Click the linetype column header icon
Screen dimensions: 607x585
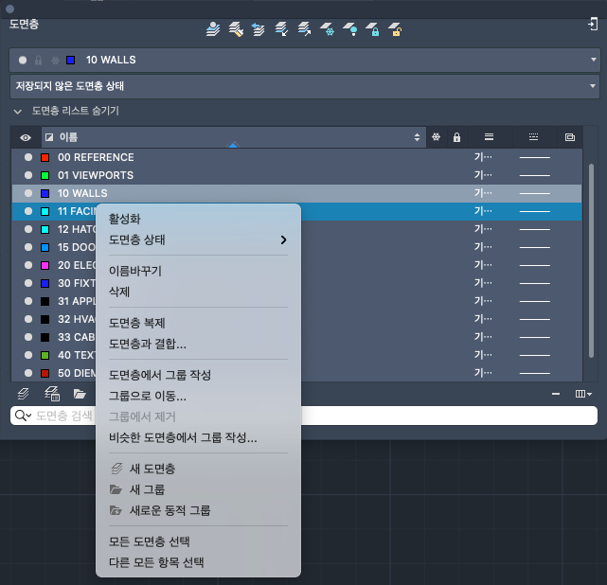(533, 137)
